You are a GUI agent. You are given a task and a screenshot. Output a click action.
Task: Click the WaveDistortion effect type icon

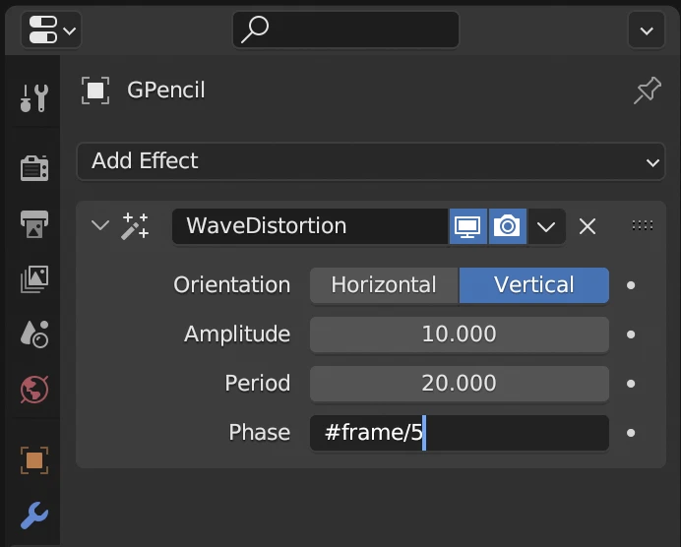pos(135,226)
